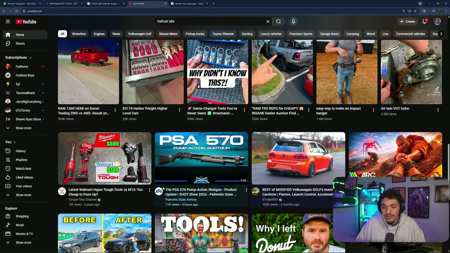Open a new browser tab with plus
The width and height of the screenshot is (450, 253).
pyautogui.click(x=214, y=4)
